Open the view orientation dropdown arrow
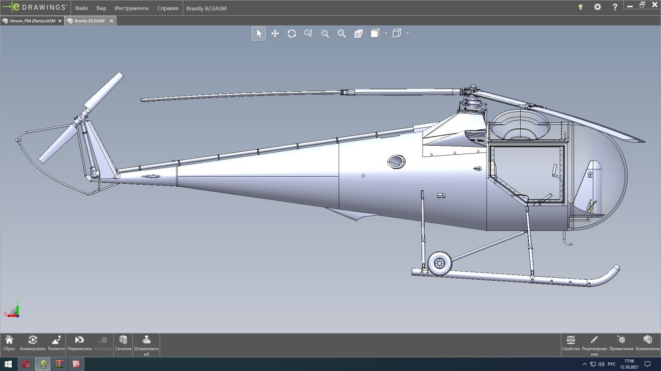The width and height of the screenshot is (661, 371). point(386,33)
